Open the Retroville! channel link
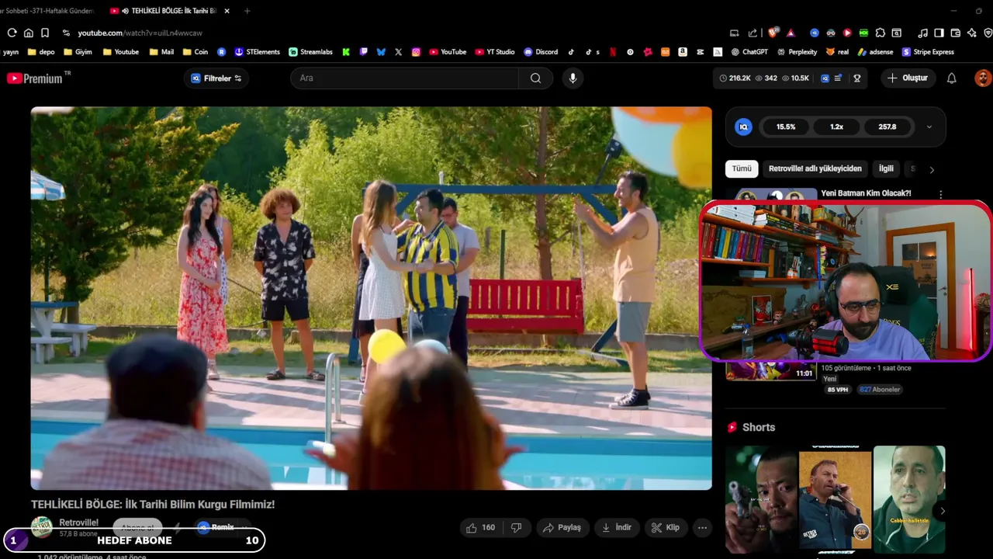The image size is (993, 559). pos(78,523)
